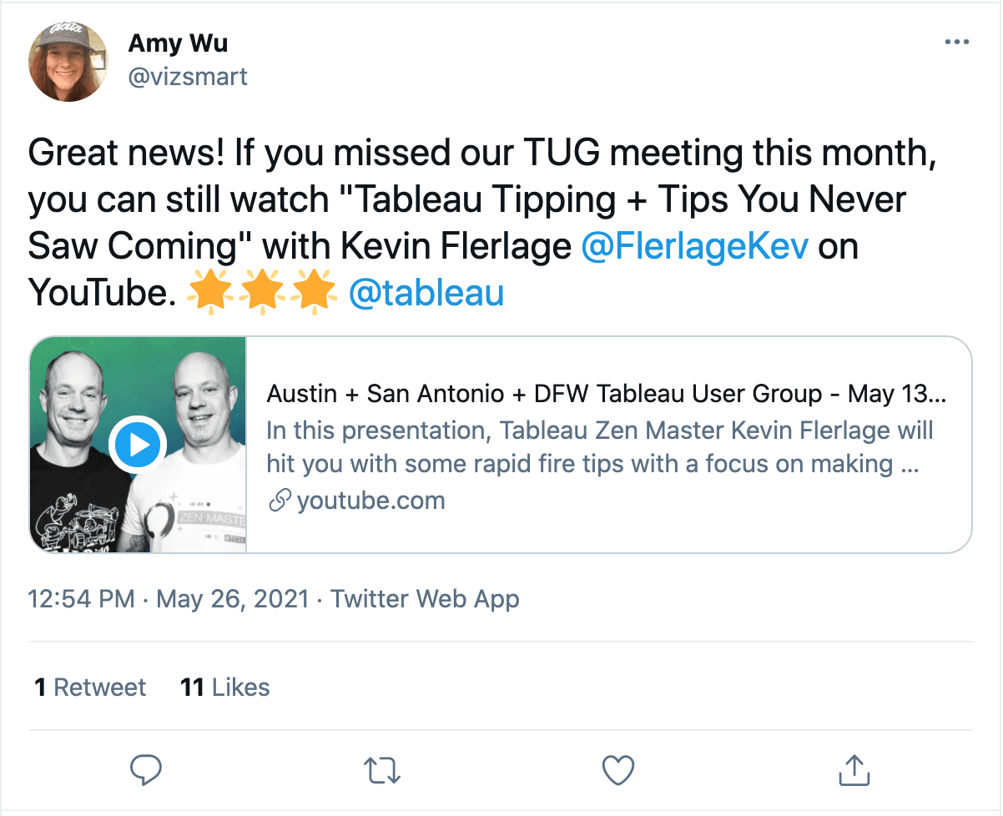This screenshot has height=816, width=1003.
Task: Click the reply speech bubble icon
Action: pyautogui.click(x=147, y=770)
